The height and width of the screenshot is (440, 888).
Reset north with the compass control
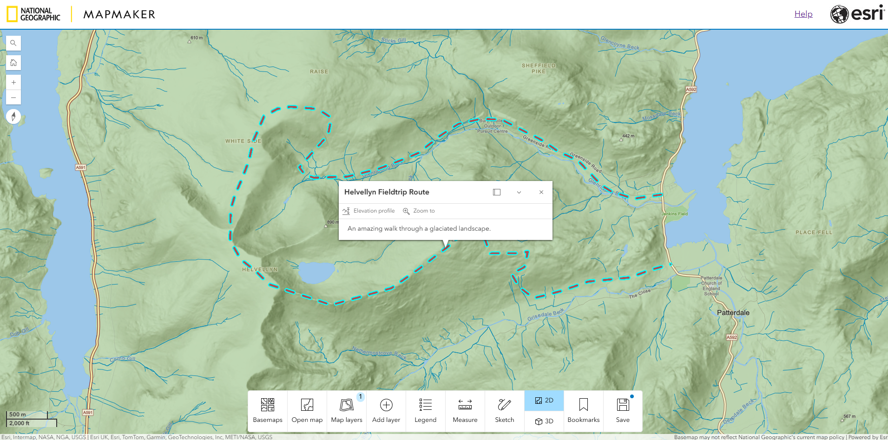(x=13, y=116)
